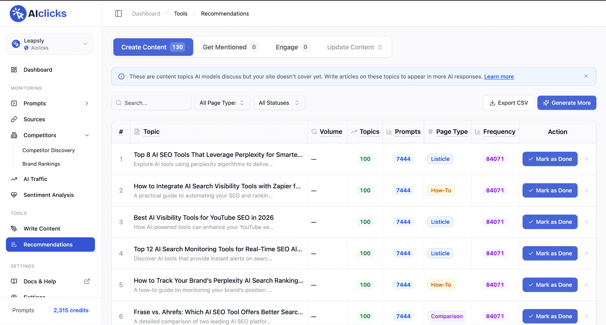The width and height of the screenshot is (606, 325).
Task: Open Write Content tool
Action: [42, 228]
